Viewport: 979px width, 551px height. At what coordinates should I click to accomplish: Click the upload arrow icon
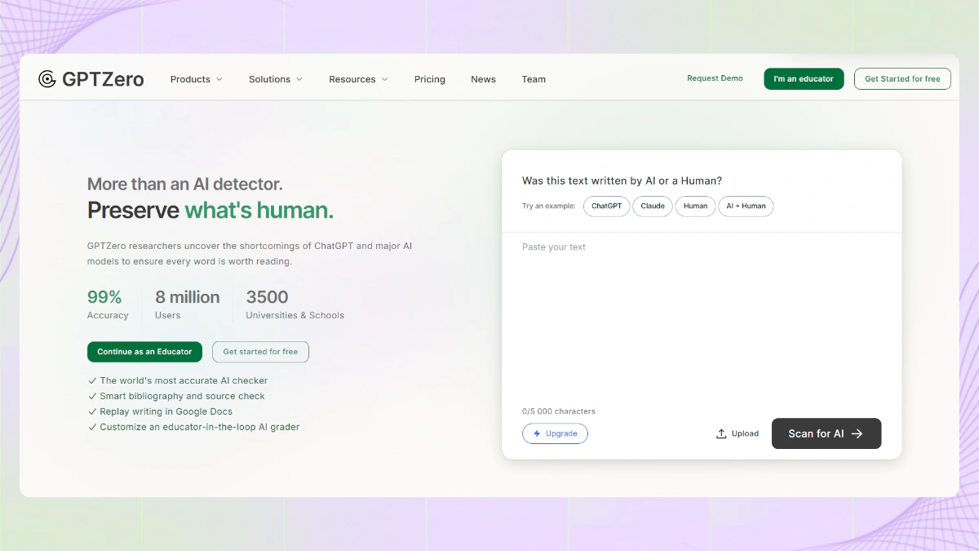pyautogui.click(x=721, y=433)
